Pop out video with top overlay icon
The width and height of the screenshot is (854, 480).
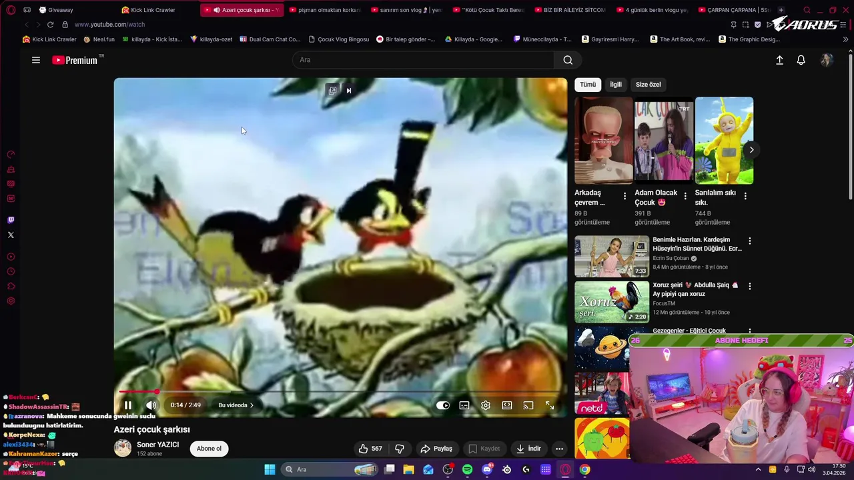[x=332, y=91]
